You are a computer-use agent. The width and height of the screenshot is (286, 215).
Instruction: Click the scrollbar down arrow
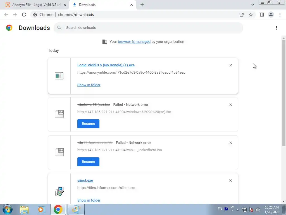(283, 201)
